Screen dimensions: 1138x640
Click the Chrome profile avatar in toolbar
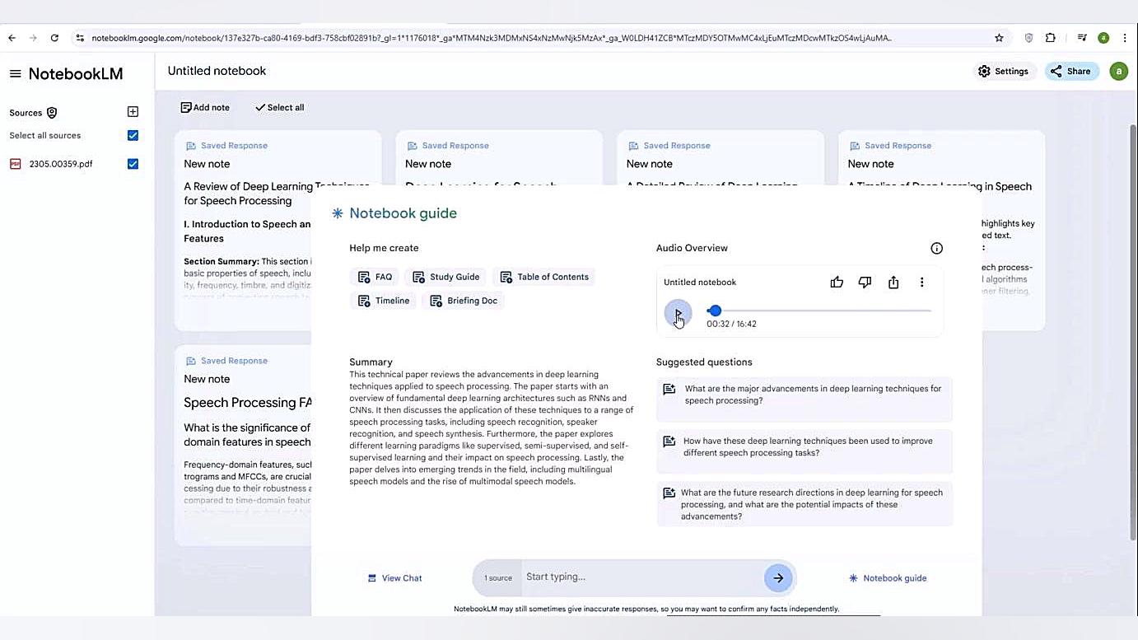[x=1103, y=38]
